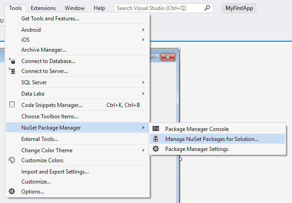The width and height of the screenshot is (292, 203).
Task: Open Import and Export Settings
Action: click(77, 171)
